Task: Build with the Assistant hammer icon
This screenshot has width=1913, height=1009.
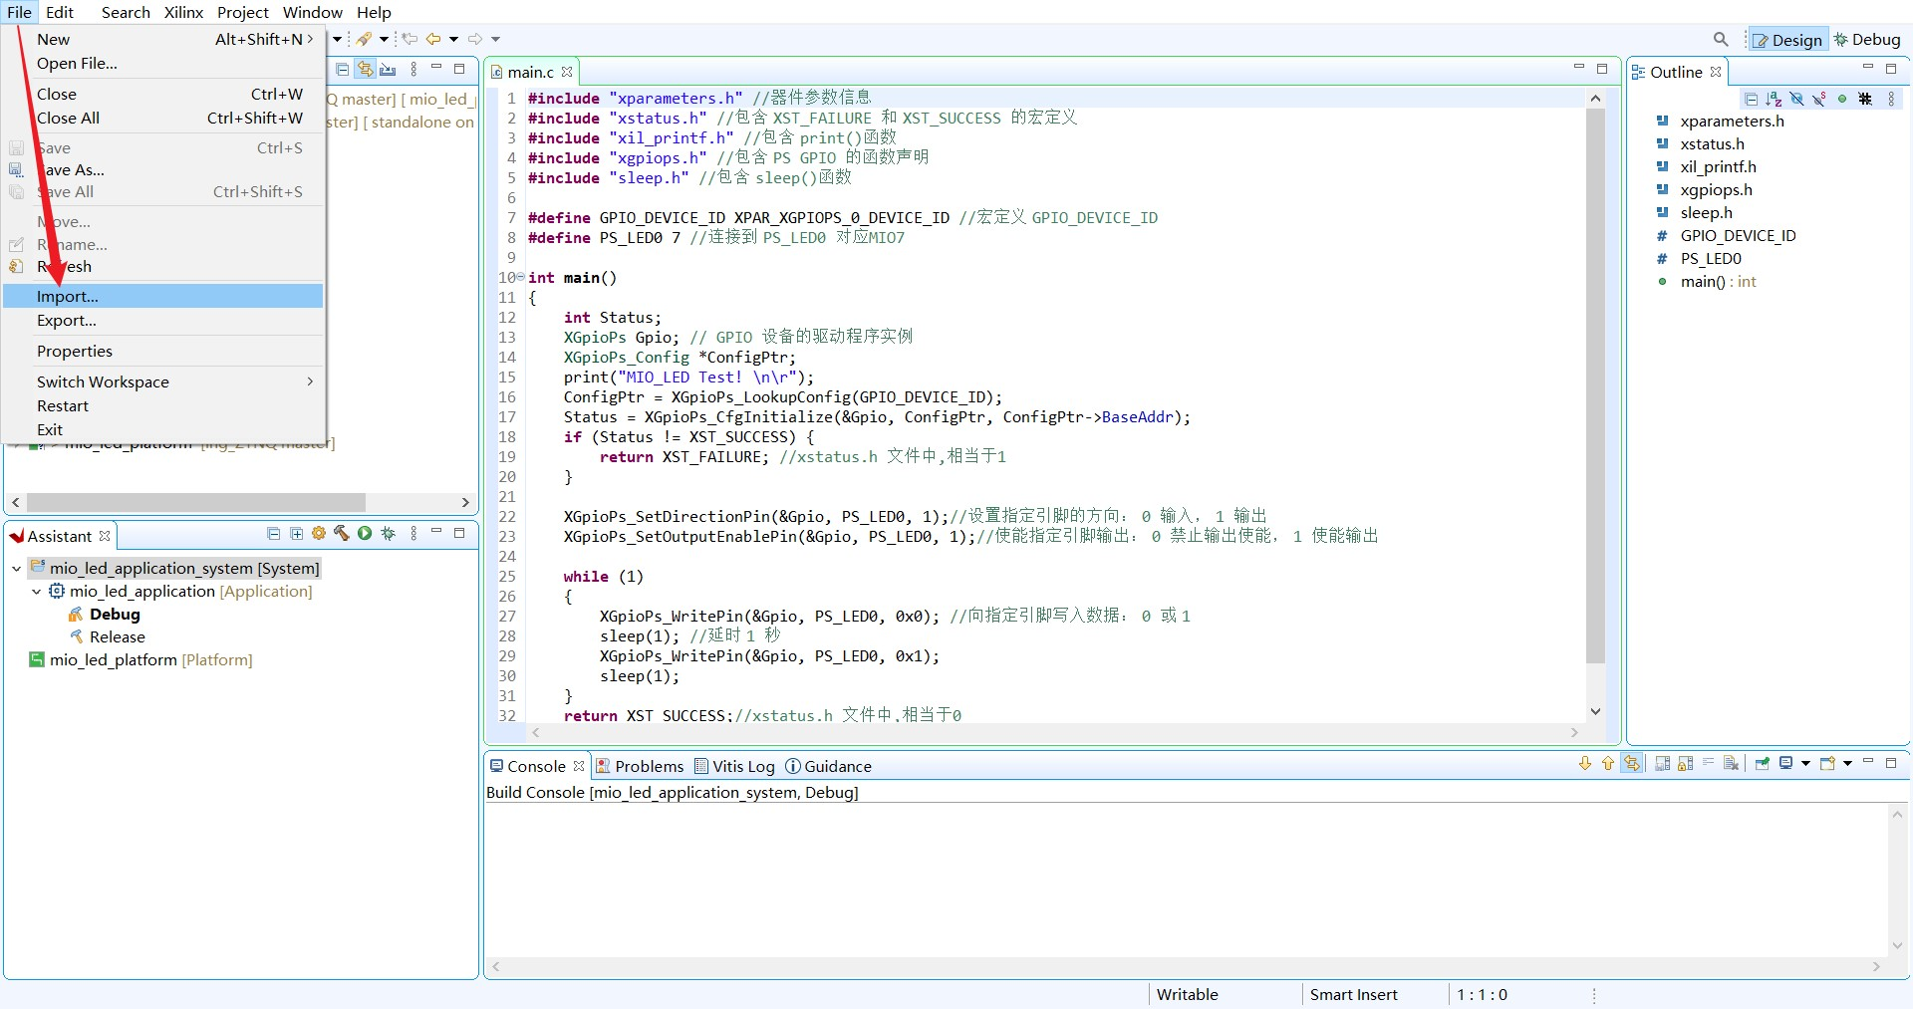Action: 342,534
